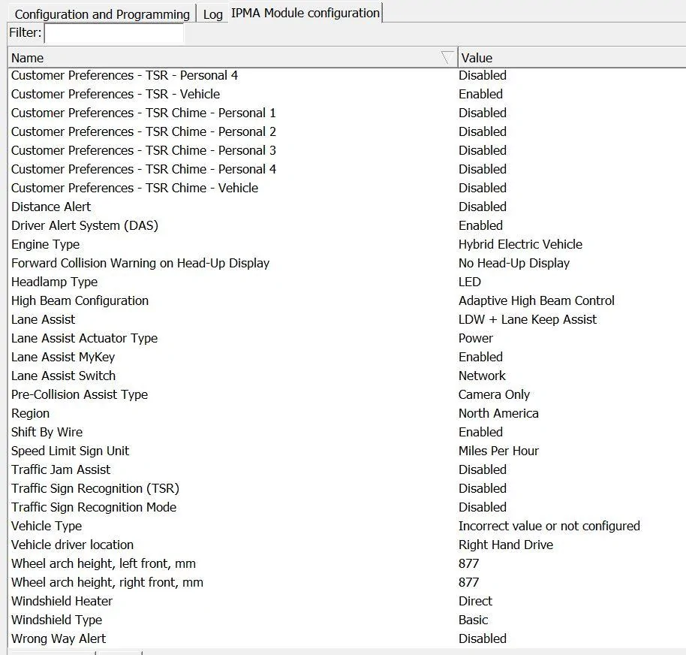
Task: Select the Lane Assist configuration row
Action: 43,319
